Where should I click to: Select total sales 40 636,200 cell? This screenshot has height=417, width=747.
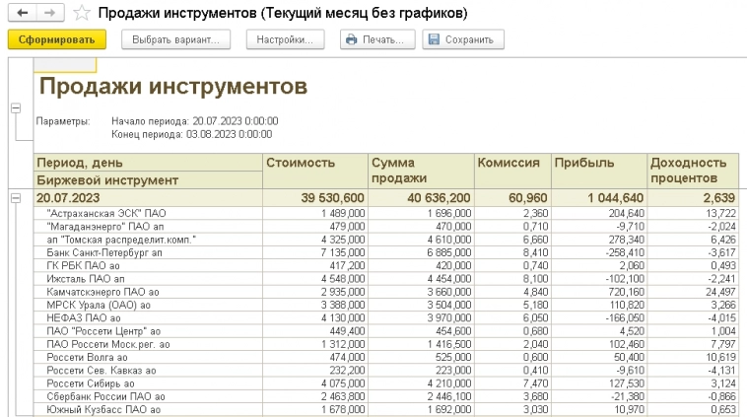421,198
